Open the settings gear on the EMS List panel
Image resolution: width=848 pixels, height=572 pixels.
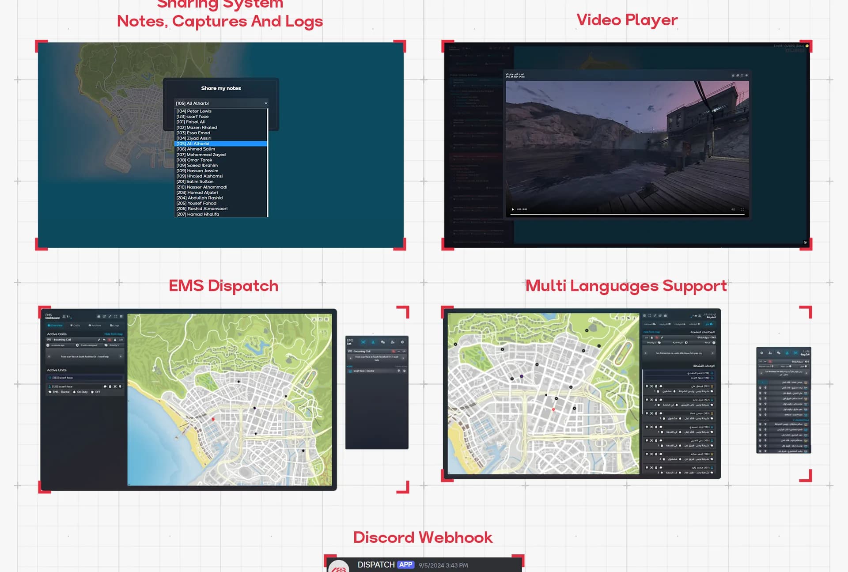(x=402, y=342)
